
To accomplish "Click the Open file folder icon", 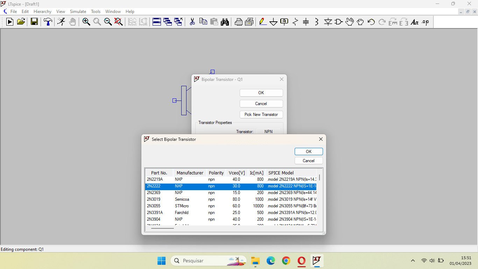I will 21,22.
